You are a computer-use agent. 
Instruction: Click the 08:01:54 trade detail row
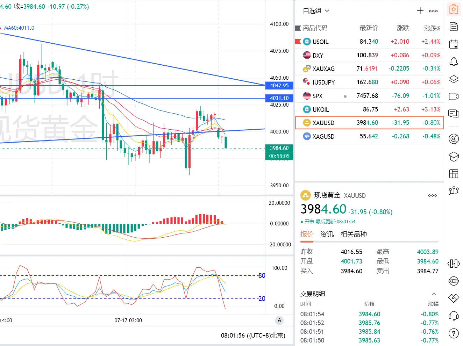[369, 314]
